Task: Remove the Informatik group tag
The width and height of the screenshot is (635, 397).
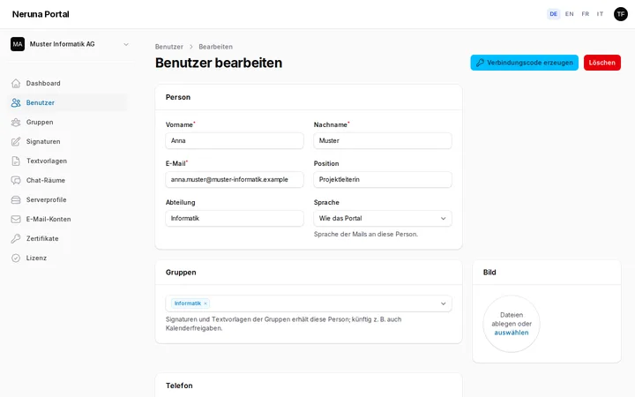Action: pos(205,303)
